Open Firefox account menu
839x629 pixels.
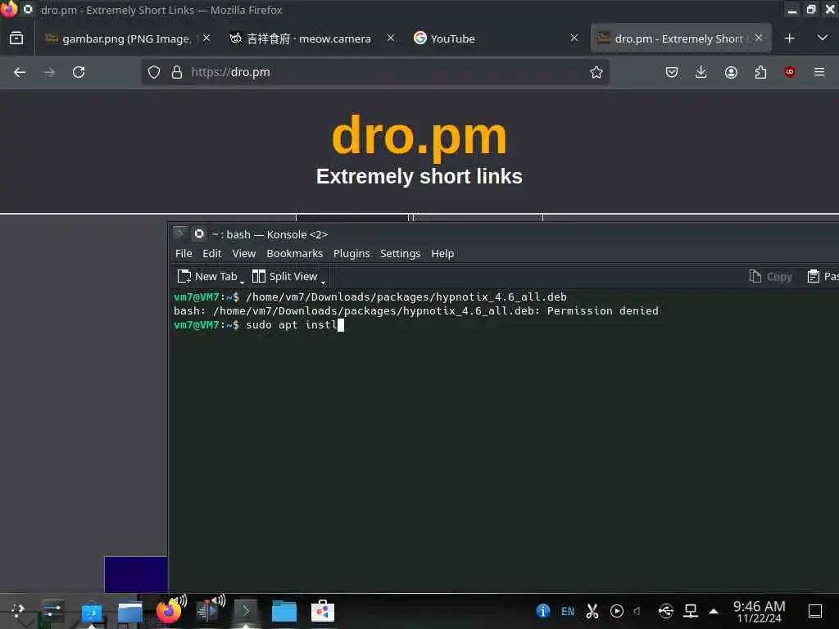click(x=731, y=72)
